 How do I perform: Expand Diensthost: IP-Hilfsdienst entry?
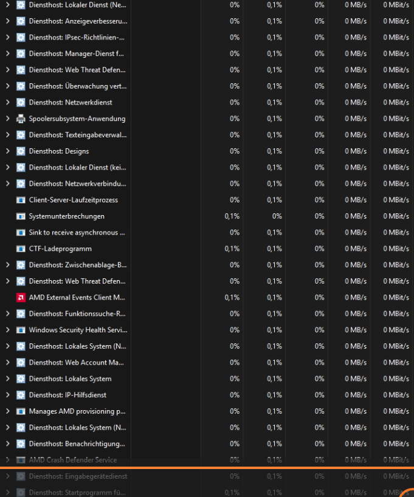8,395
